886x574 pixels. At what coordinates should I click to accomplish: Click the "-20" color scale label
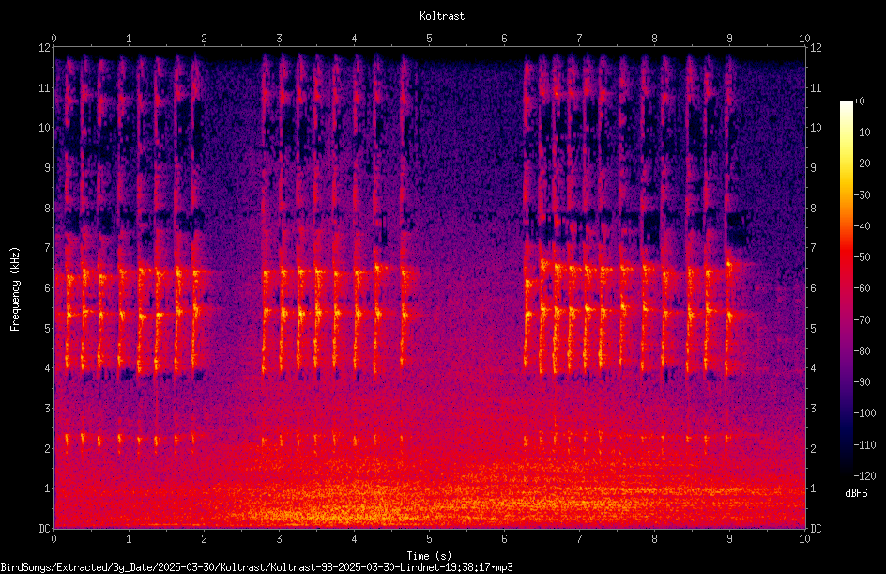(862, 163)
